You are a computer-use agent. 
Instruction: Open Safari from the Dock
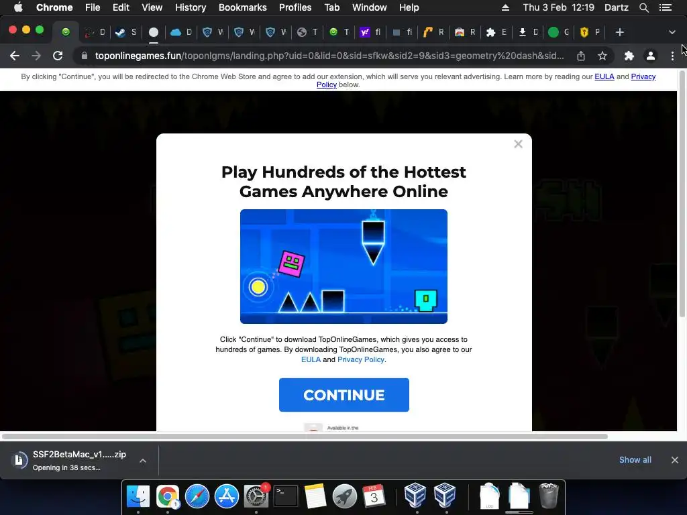pos(197,496)
